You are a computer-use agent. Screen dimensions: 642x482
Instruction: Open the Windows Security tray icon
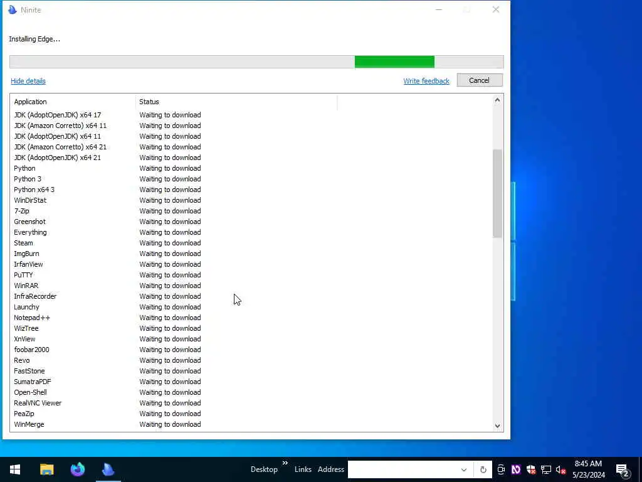(531, 469)
